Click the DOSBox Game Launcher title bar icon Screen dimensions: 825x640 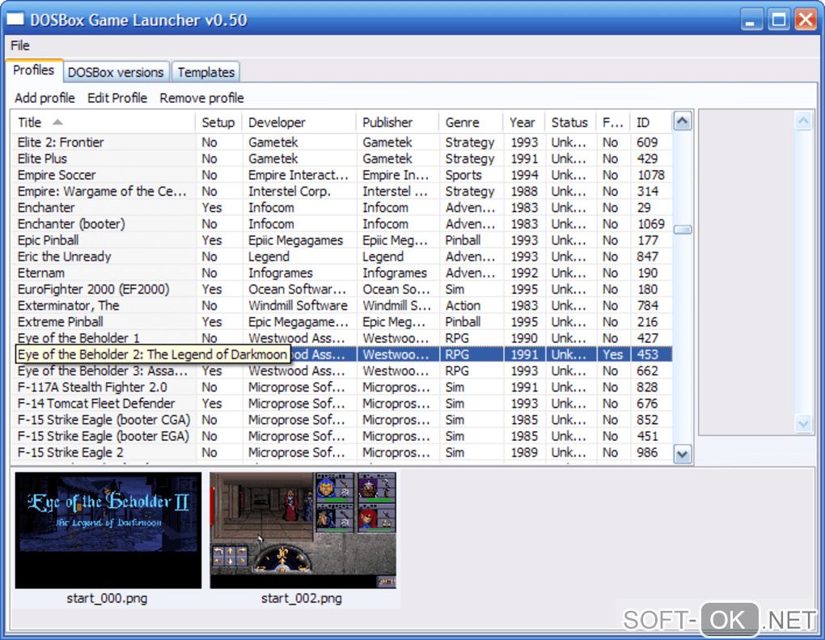(x=15, y=19)
